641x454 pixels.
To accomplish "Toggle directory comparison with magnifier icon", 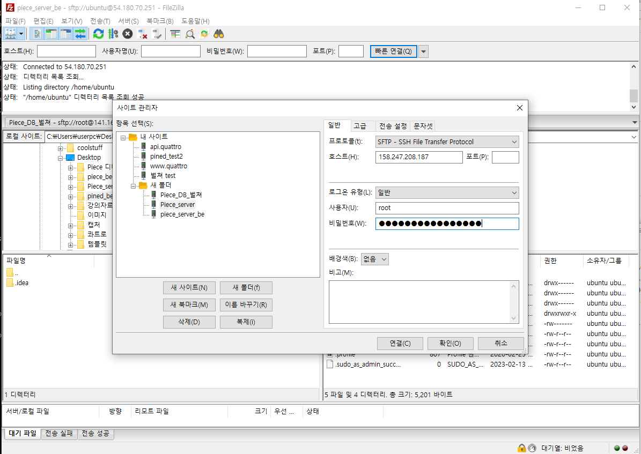I will tap(190, 34).
